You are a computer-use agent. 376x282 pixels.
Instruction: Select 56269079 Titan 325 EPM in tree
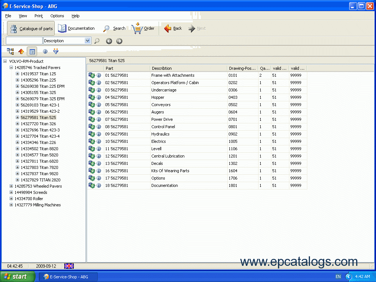(43, 99)
